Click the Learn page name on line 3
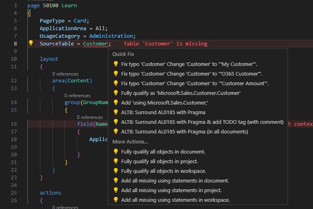 click(x=69, y=6)
